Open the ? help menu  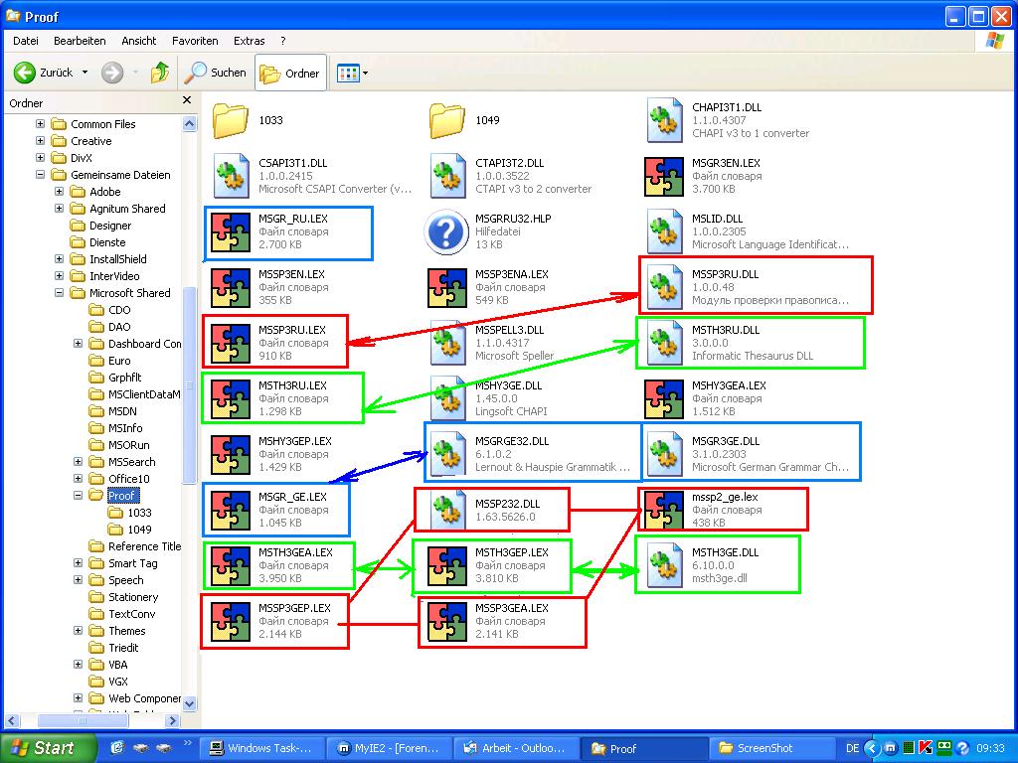pyautogui.click(x=283, y=41)
